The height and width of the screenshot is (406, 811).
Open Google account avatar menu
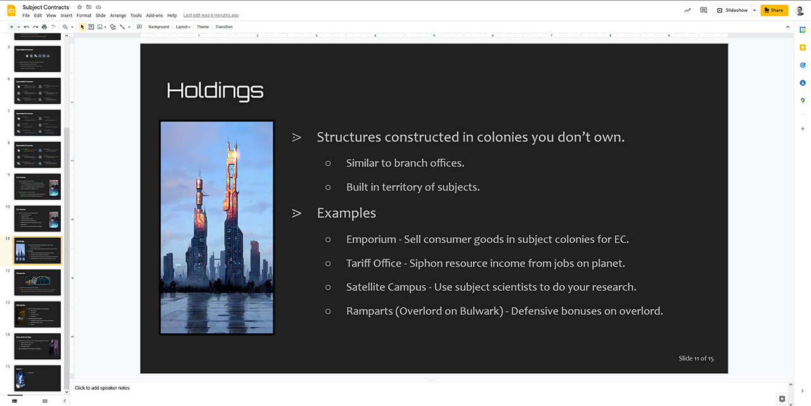tap(800, 10)
